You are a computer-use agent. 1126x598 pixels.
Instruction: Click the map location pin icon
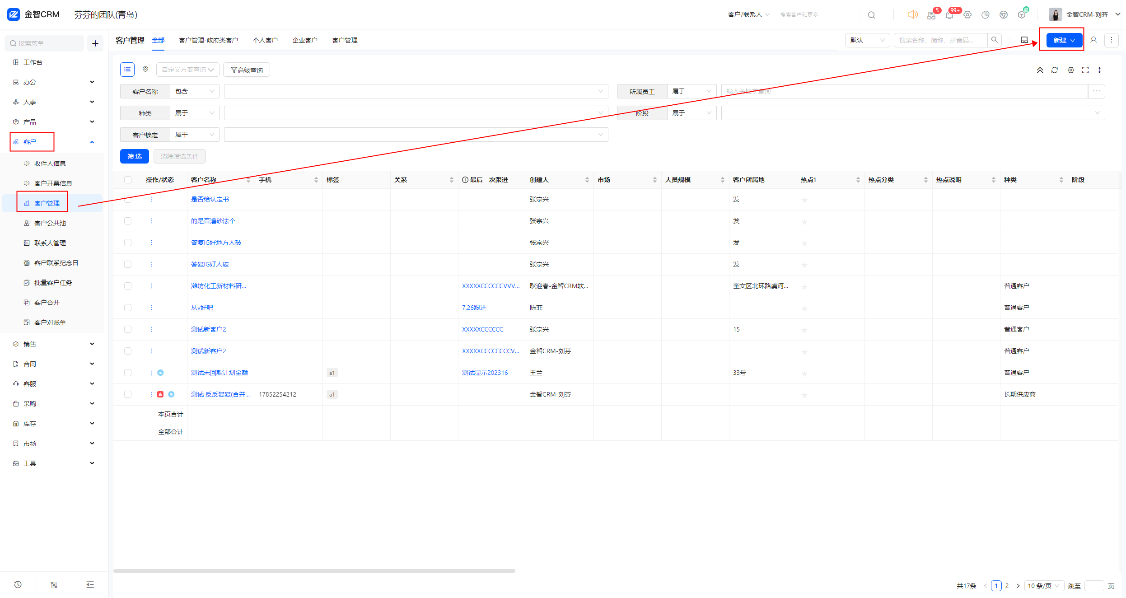(145, 69)
